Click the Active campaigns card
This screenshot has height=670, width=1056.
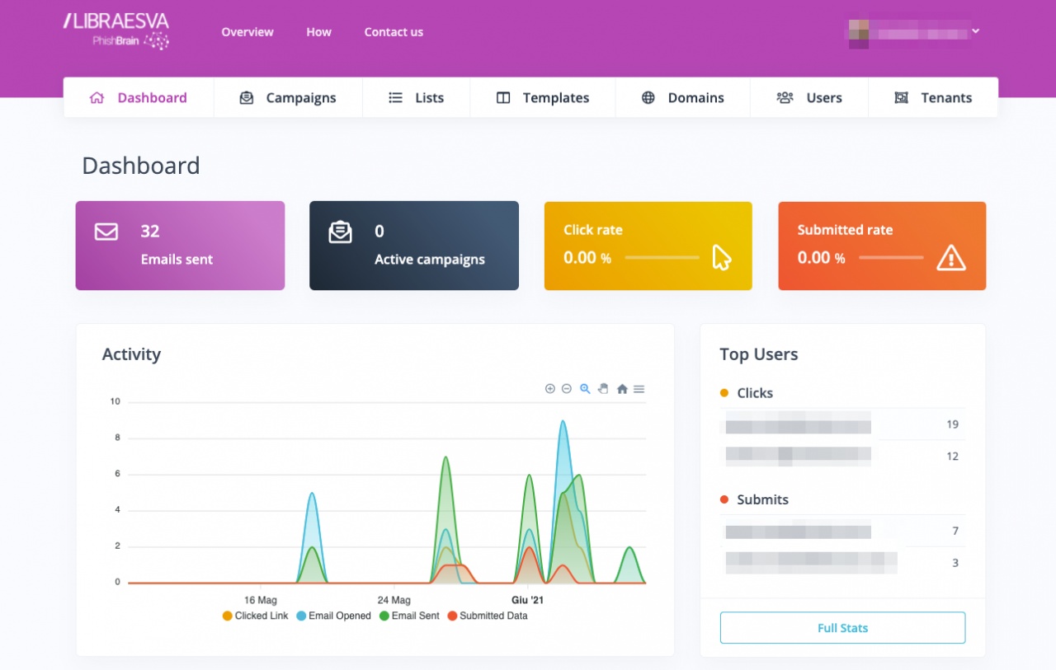coord(414,246)
